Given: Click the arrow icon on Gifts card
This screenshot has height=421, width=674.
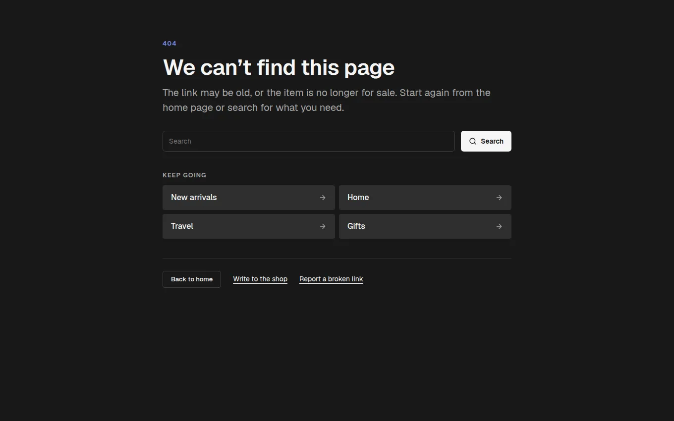Looking at the screenshot, I should [499, 226].
